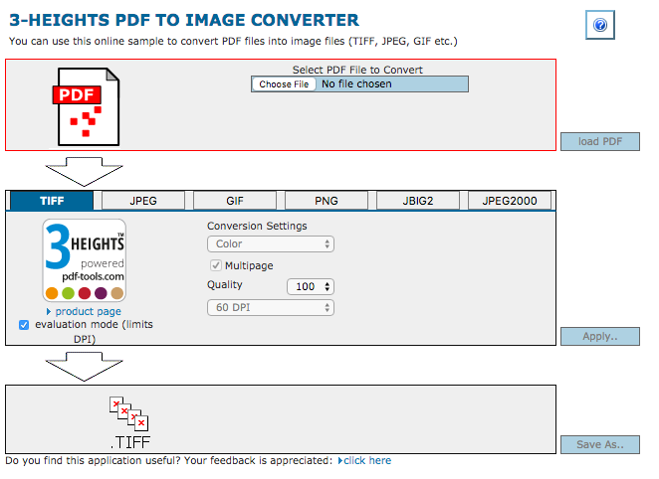The height and width of the screenshot is (479, 659).
Task: Click the Save As.. button
Action: (600, 444)
